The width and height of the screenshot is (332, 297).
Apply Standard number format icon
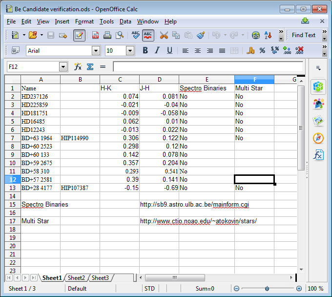275,51
